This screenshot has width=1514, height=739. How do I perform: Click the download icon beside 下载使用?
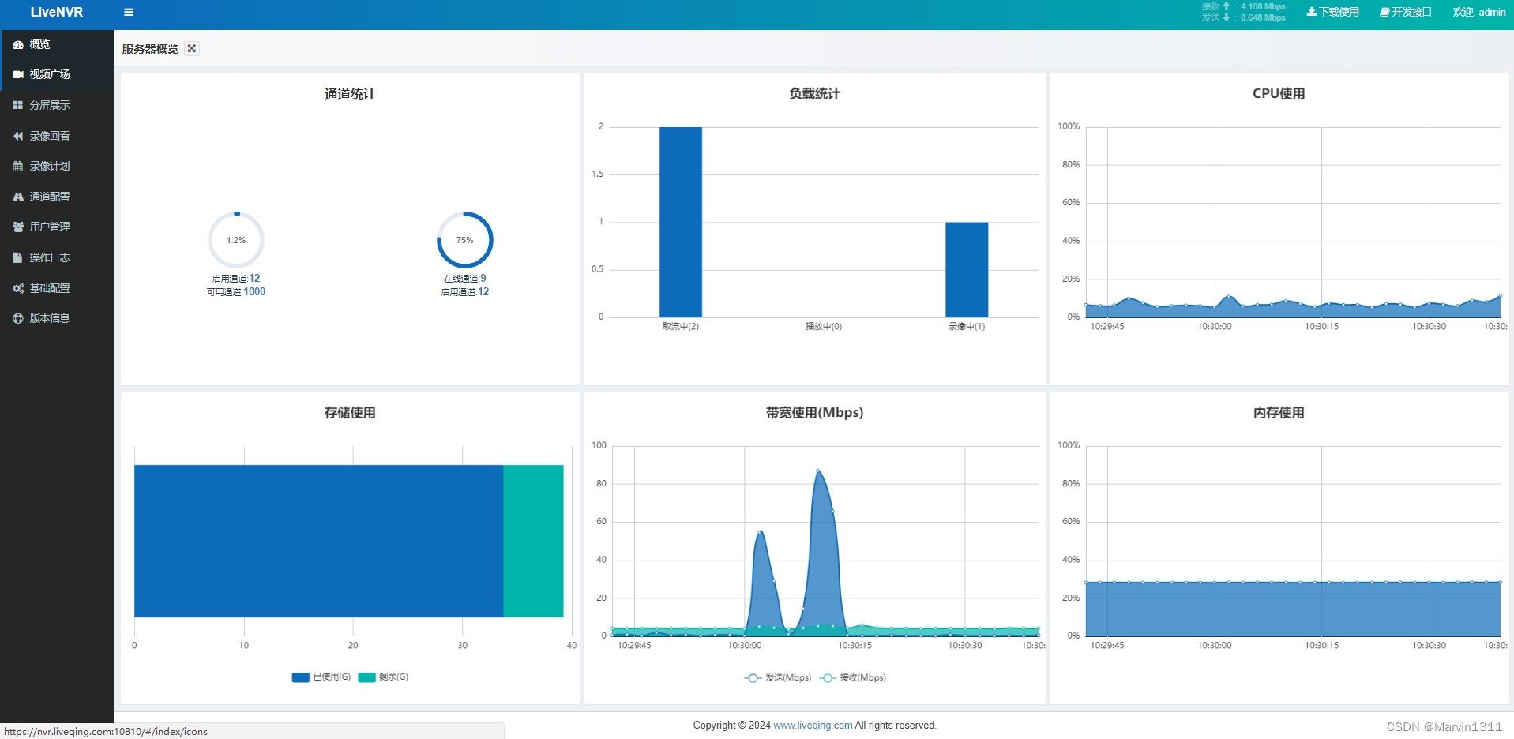(1311, 12)
